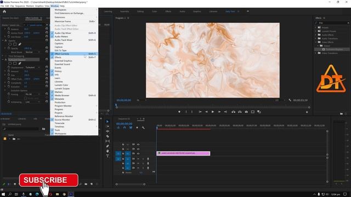Choose Effect Controls menu item
Viewport: 351px width, 197px height.
tap(74, 54)
